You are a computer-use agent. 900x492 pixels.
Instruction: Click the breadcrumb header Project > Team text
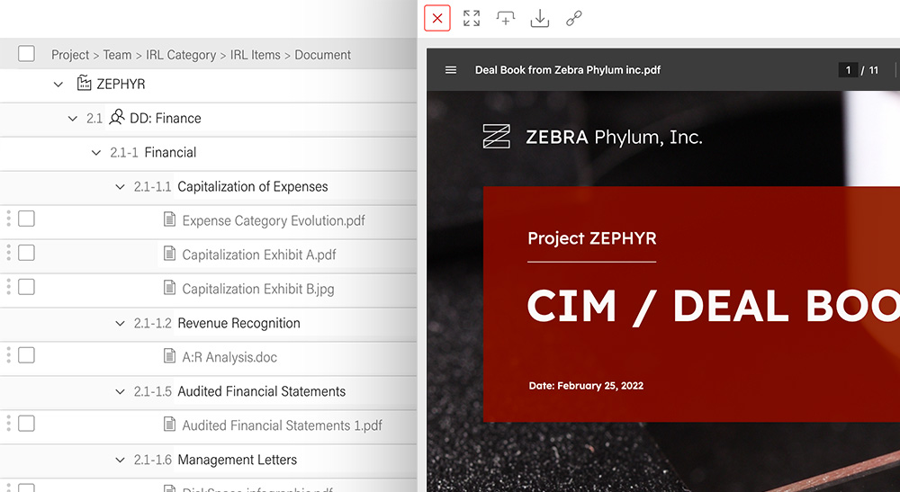pos(91,55)
